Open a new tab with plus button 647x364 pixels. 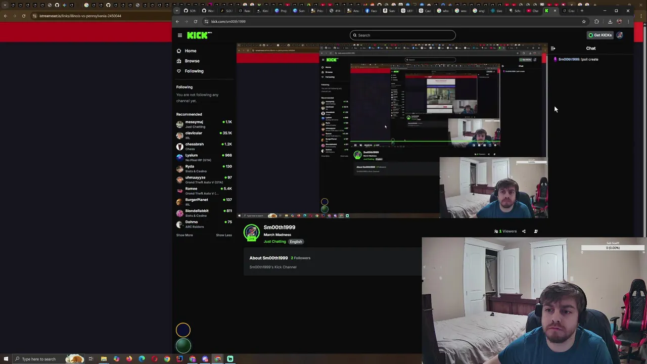point(582,11)
